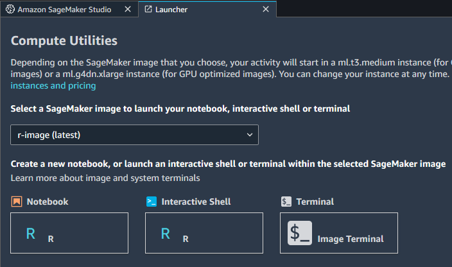Screen dimensions: 452x267
Task: Close the Launcher tab
Action: click(x=265, y=10)
